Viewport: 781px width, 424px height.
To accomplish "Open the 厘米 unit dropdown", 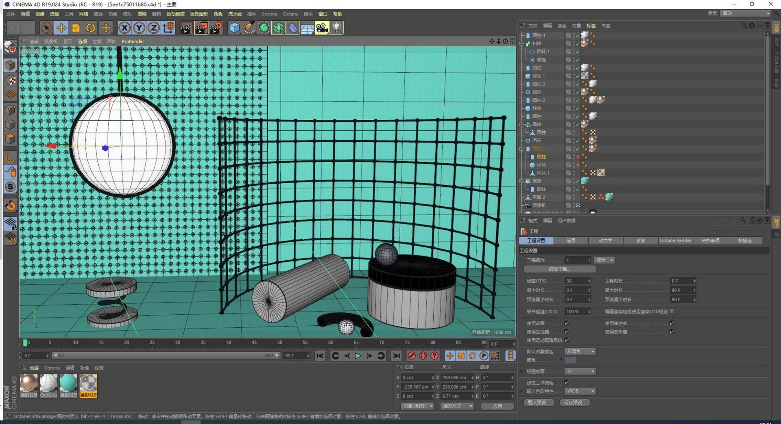I will 604,260.
